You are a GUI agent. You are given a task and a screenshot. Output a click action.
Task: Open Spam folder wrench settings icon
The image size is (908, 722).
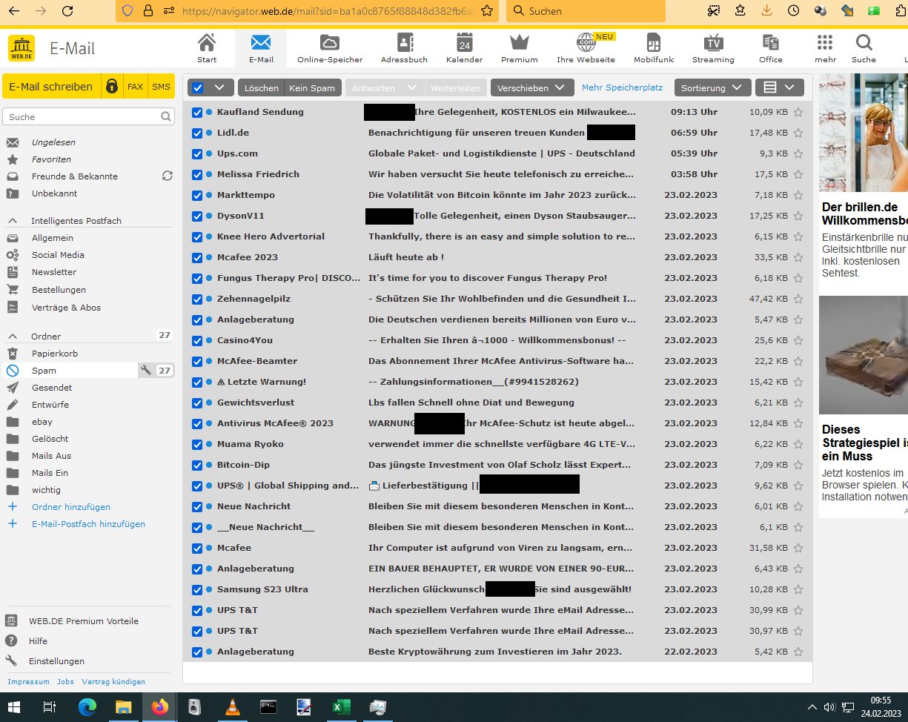[146, 371]
